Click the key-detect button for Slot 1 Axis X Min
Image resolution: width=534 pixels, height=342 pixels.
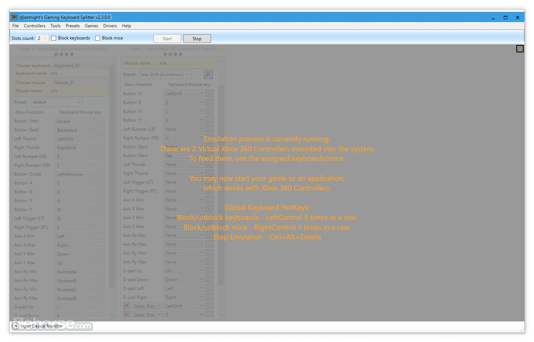click(x=101, y=236)
